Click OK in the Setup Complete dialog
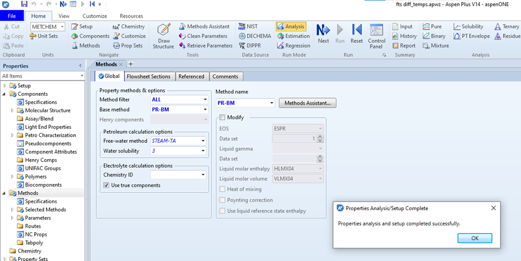The width and height of the screenshot is (521, 261). [x=475, y=238]
